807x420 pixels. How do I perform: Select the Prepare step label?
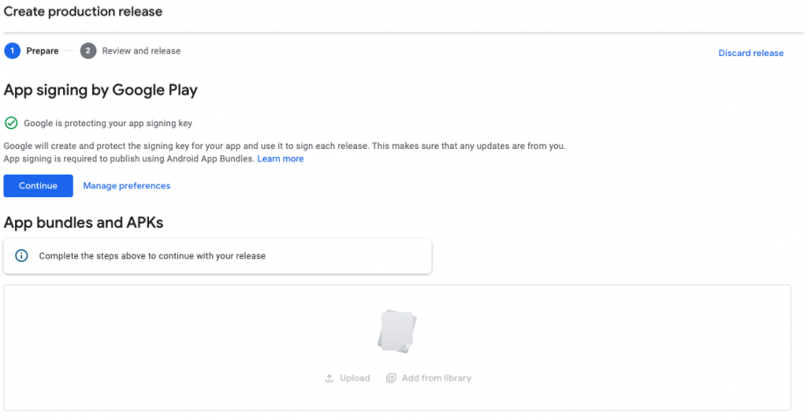click(x=42, y=51)
